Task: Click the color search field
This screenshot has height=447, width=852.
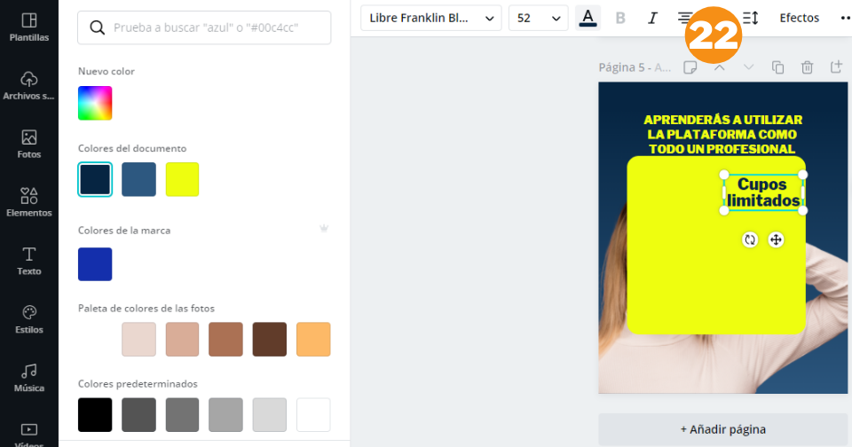Action: (x=204, y=27)
